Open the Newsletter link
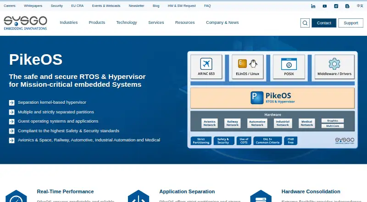This screenshot has height=202, width=367. (136, 6)
